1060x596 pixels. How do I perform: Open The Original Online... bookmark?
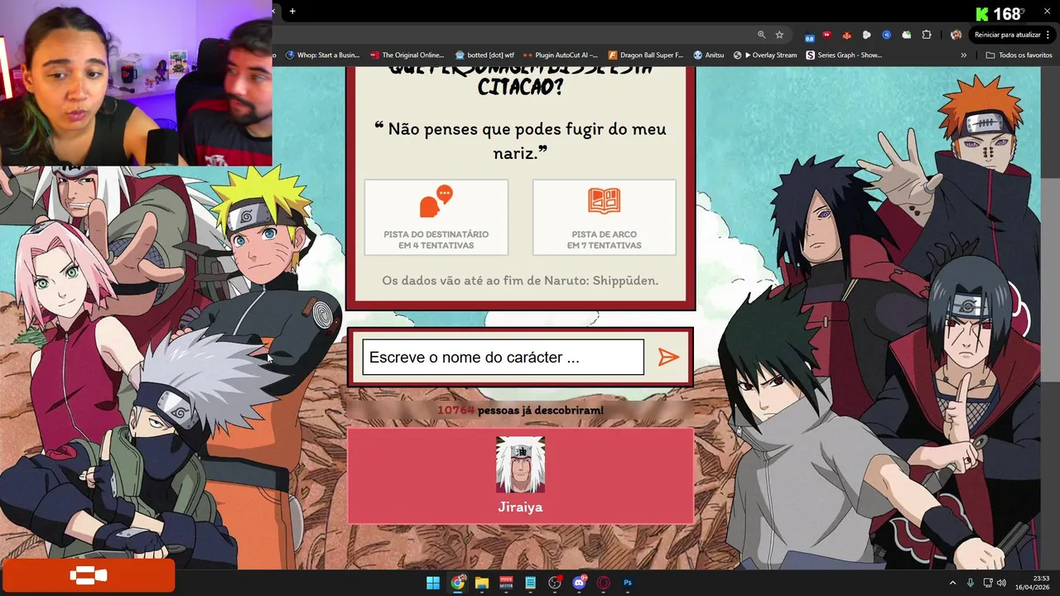click(x=407, y=55)
